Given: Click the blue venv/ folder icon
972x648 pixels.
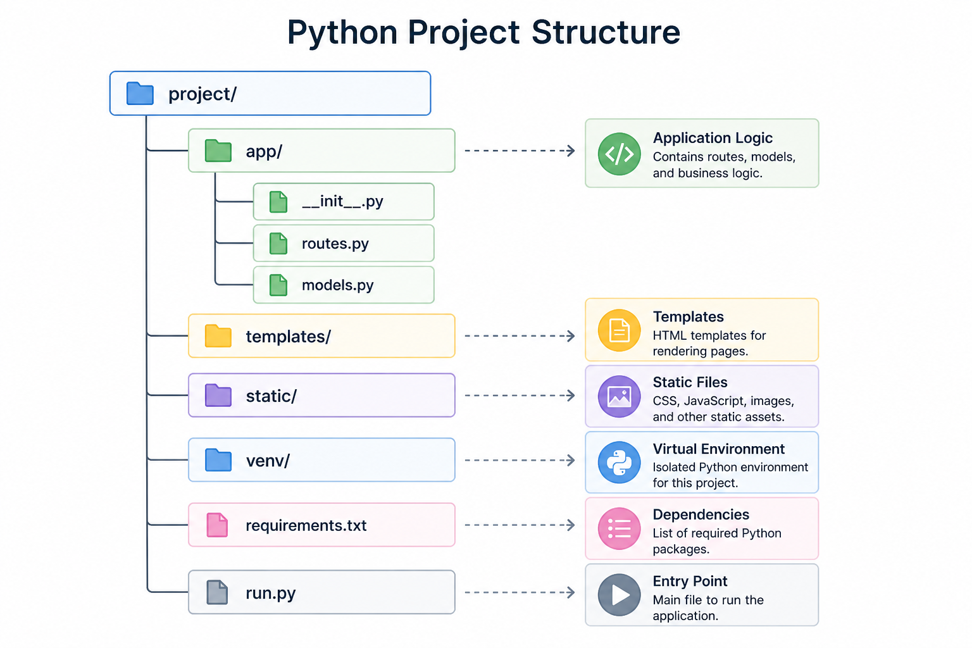Looking at the screenshot, I should tap(218, 460).
